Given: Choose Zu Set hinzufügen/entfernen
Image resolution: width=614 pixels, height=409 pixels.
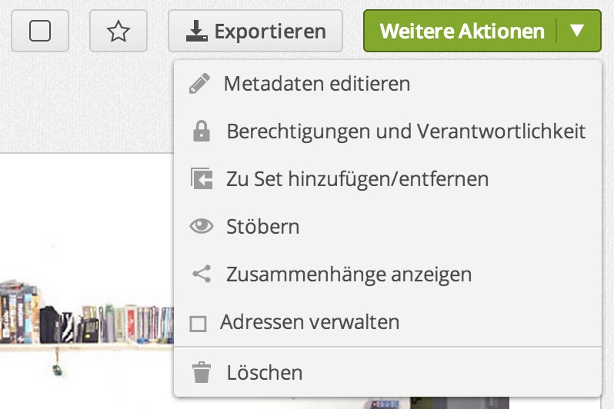Looking at the screenshot, I should [357, 179].
